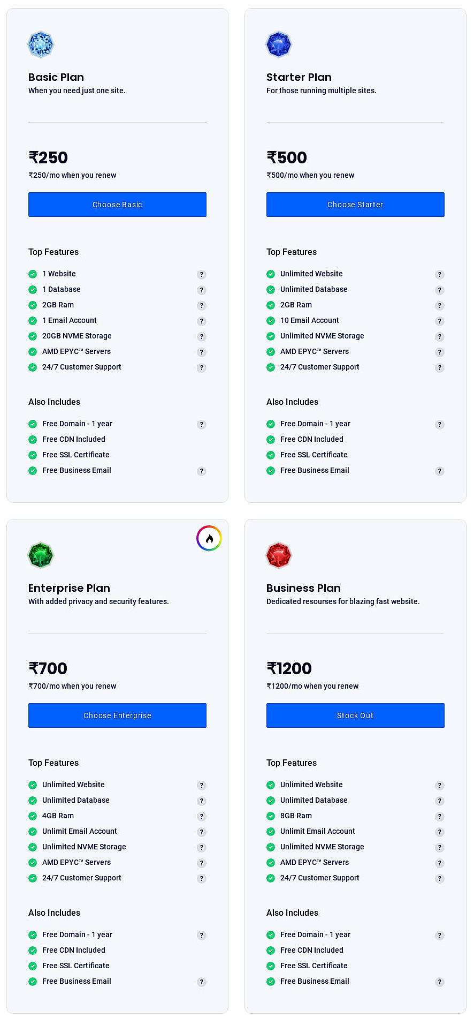
Task: Click the green emerald icon on Enterprise Plan
Action: pyautogui.click(x=40, y=555)
